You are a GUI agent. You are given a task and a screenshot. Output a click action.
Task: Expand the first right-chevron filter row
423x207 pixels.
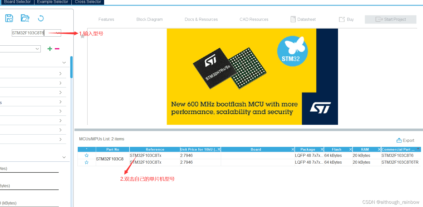tap(60, 73)
